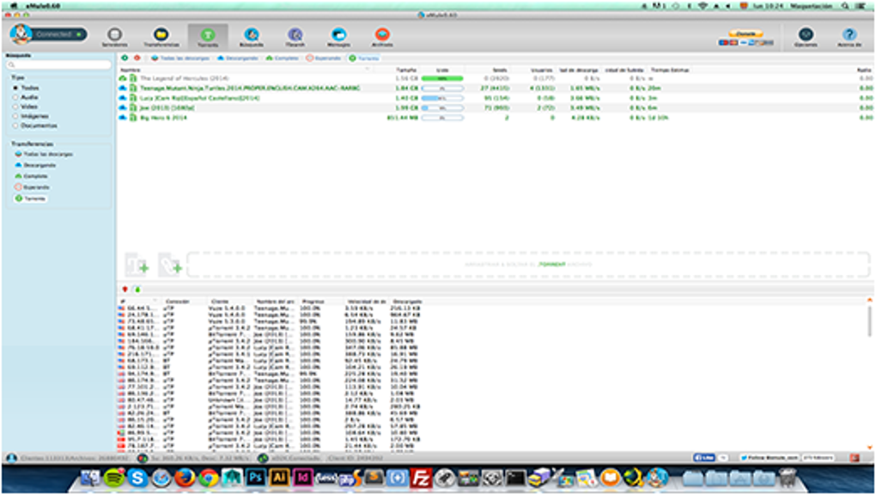The height and width of the screenshot is (500, 876).
Task: Click the green icon above peers list
Action: tap(137, 290)
